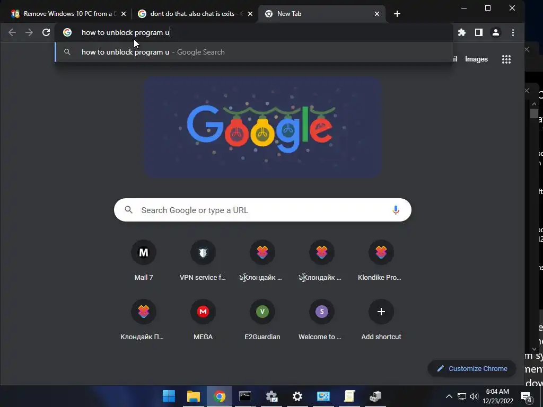Open the MEGA shortcut
The image size is (543, 407).
203,320
